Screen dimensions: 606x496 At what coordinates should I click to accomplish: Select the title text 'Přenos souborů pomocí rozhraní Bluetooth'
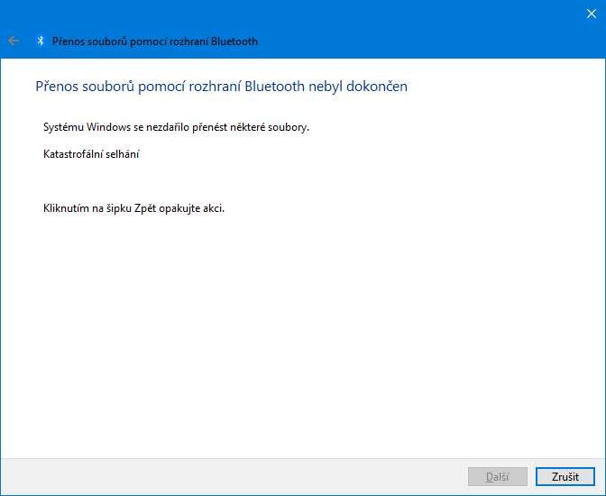(x=155, y=41)
